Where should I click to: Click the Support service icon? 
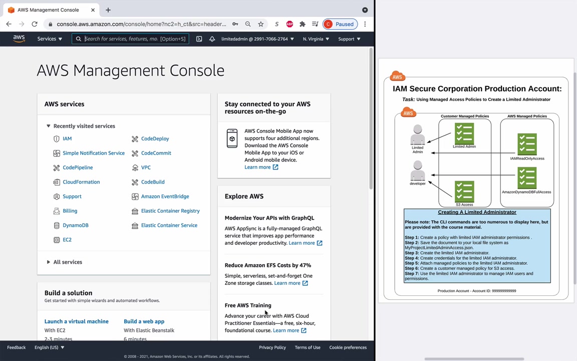point(56,197)
